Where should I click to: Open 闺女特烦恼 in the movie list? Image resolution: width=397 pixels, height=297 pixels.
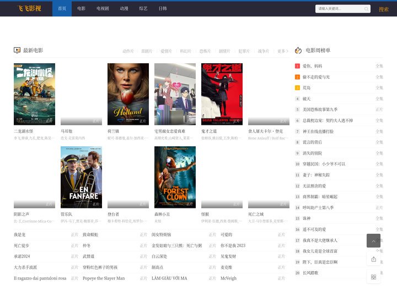tap(161, 235)
